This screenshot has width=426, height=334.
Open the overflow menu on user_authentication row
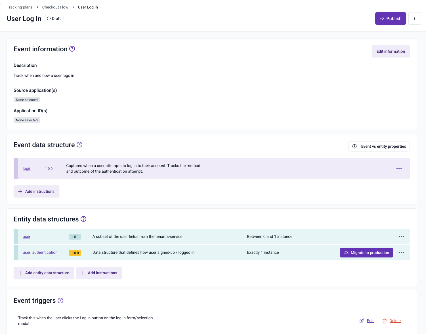coord(401,253)
